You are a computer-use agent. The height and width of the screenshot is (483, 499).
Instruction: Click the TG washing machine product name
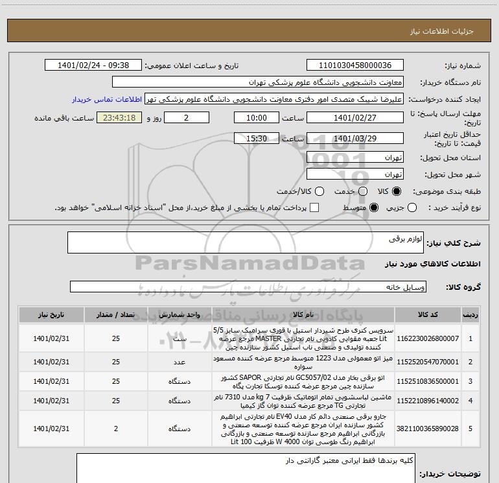pos(303,401)
